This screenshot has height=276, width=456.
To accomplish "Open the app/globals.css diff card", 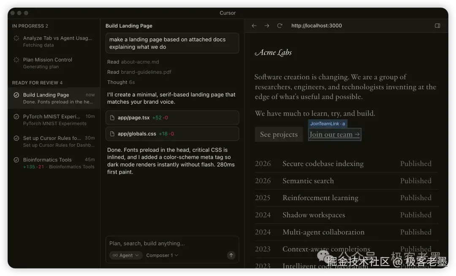I will [x=172, y=134].
